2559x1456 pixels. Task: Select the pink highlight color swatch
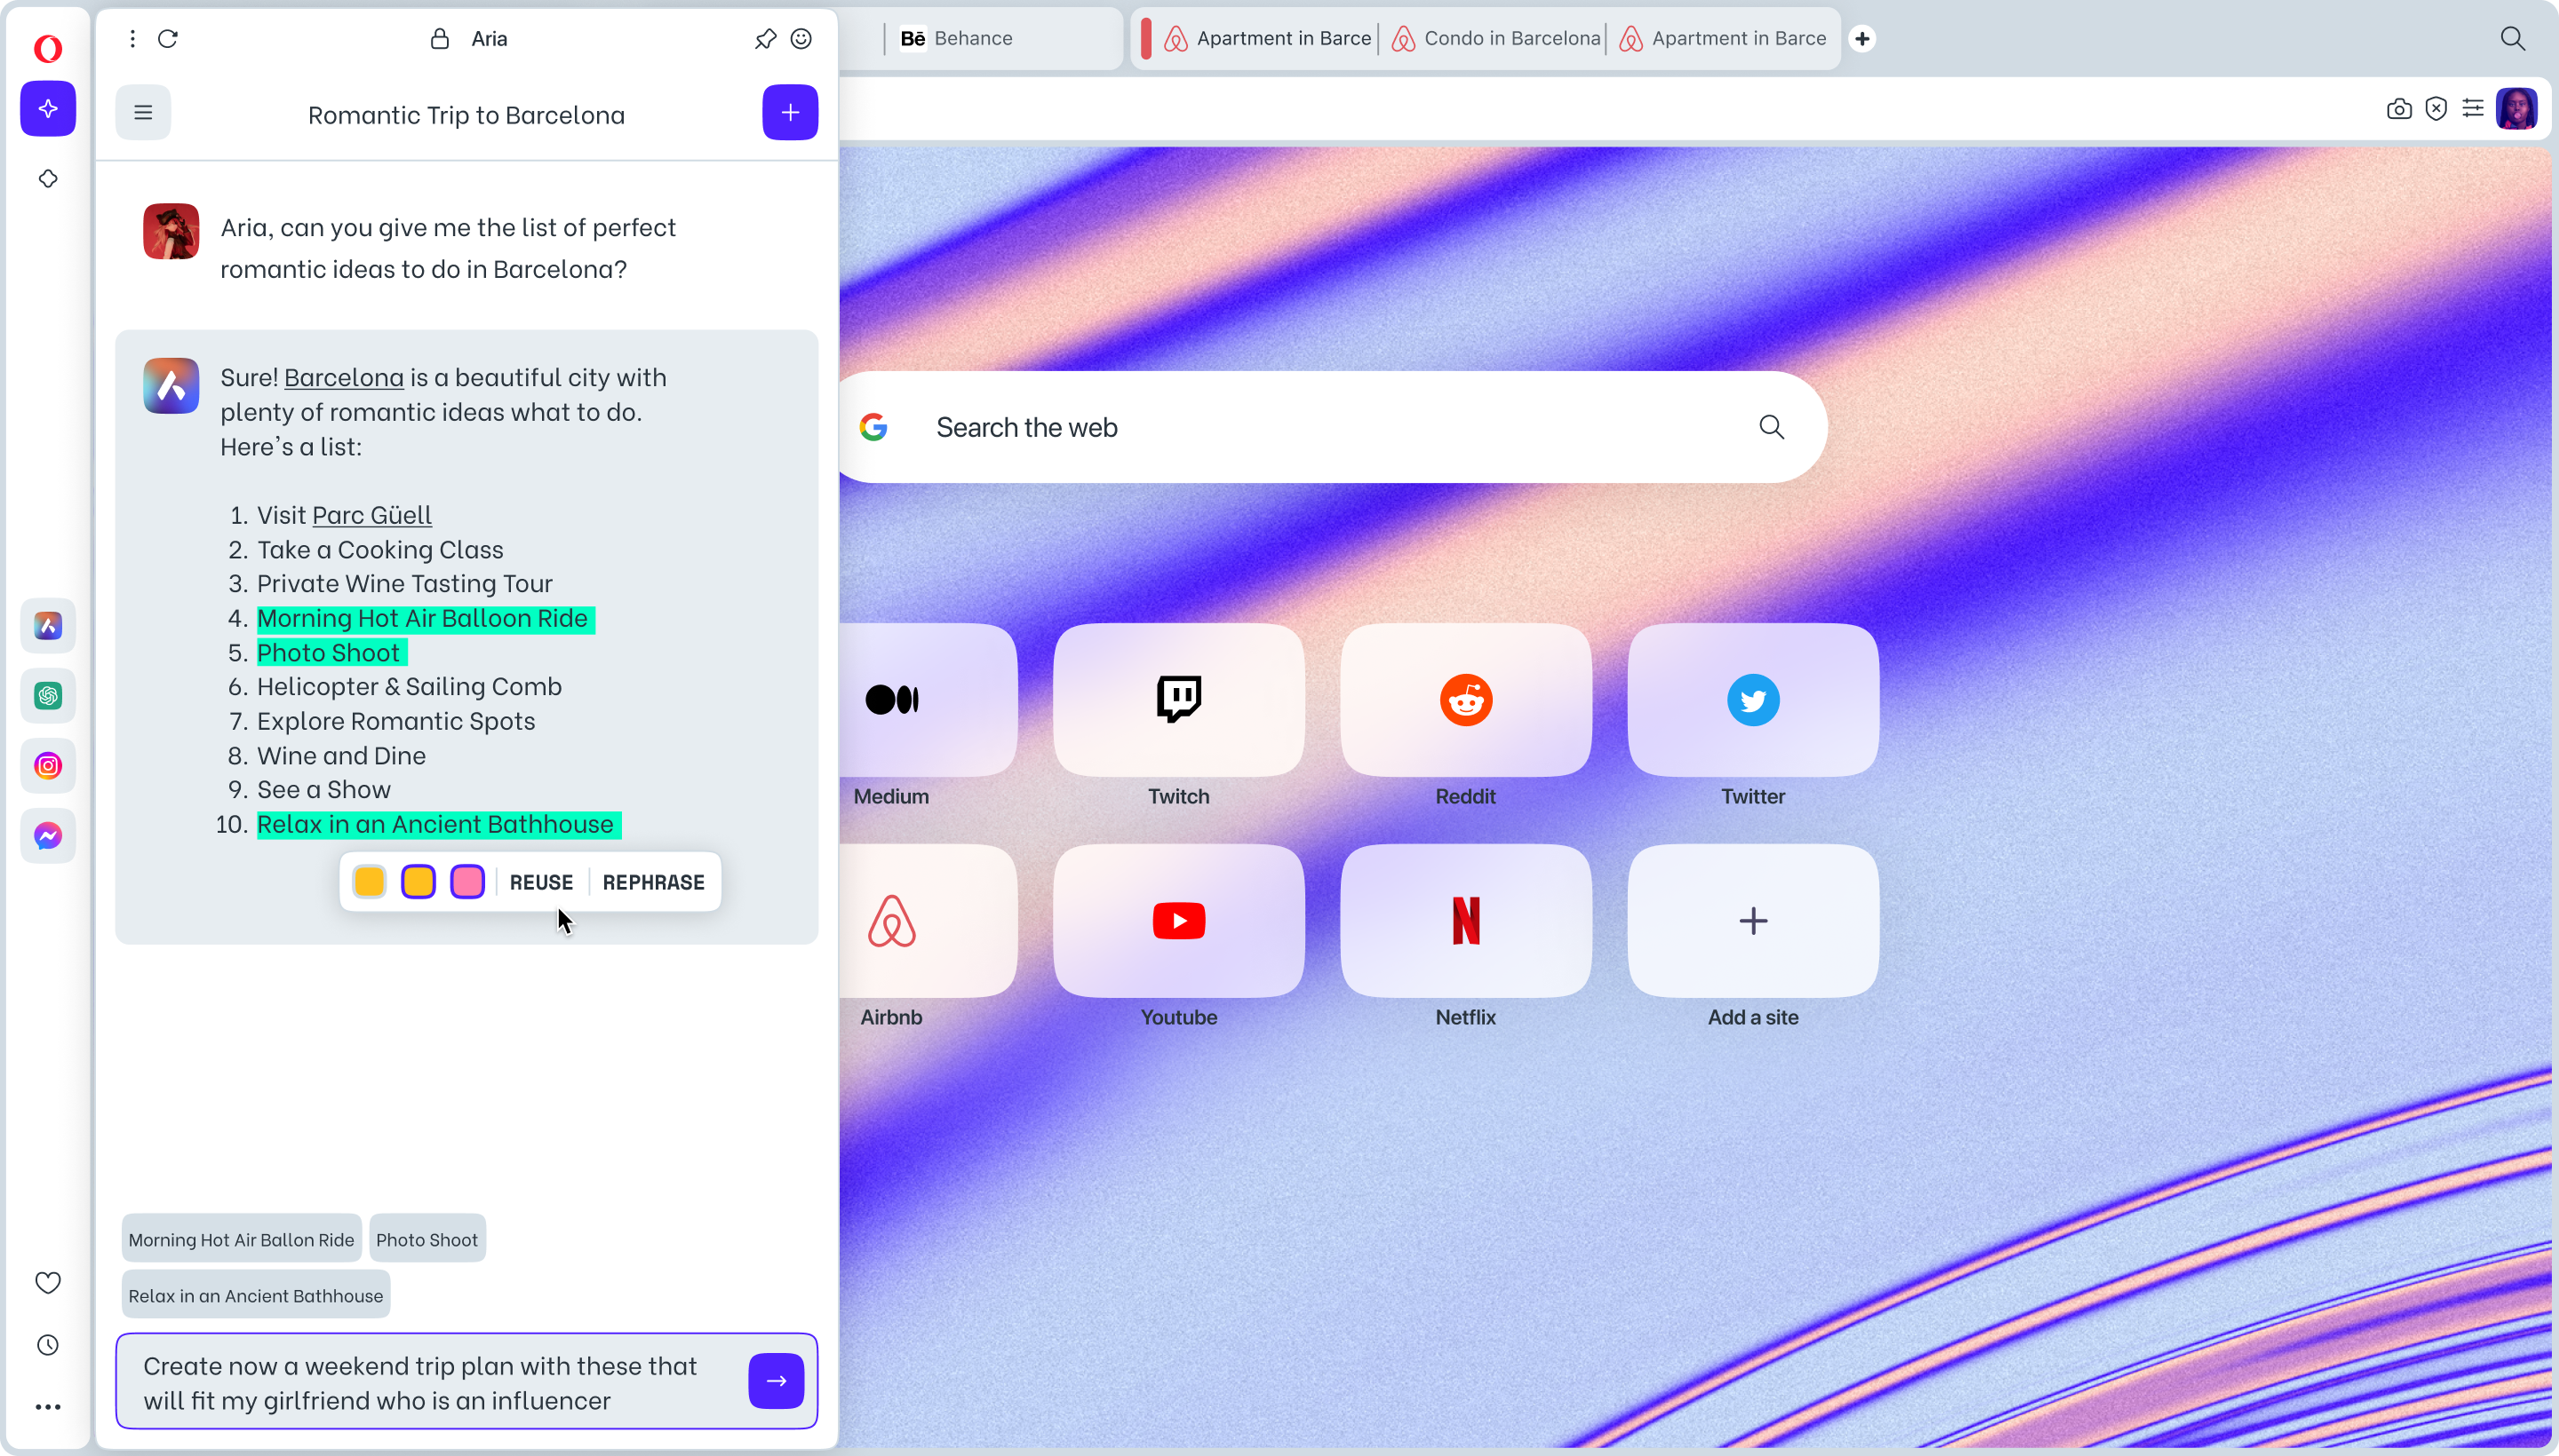pos(466,881)
